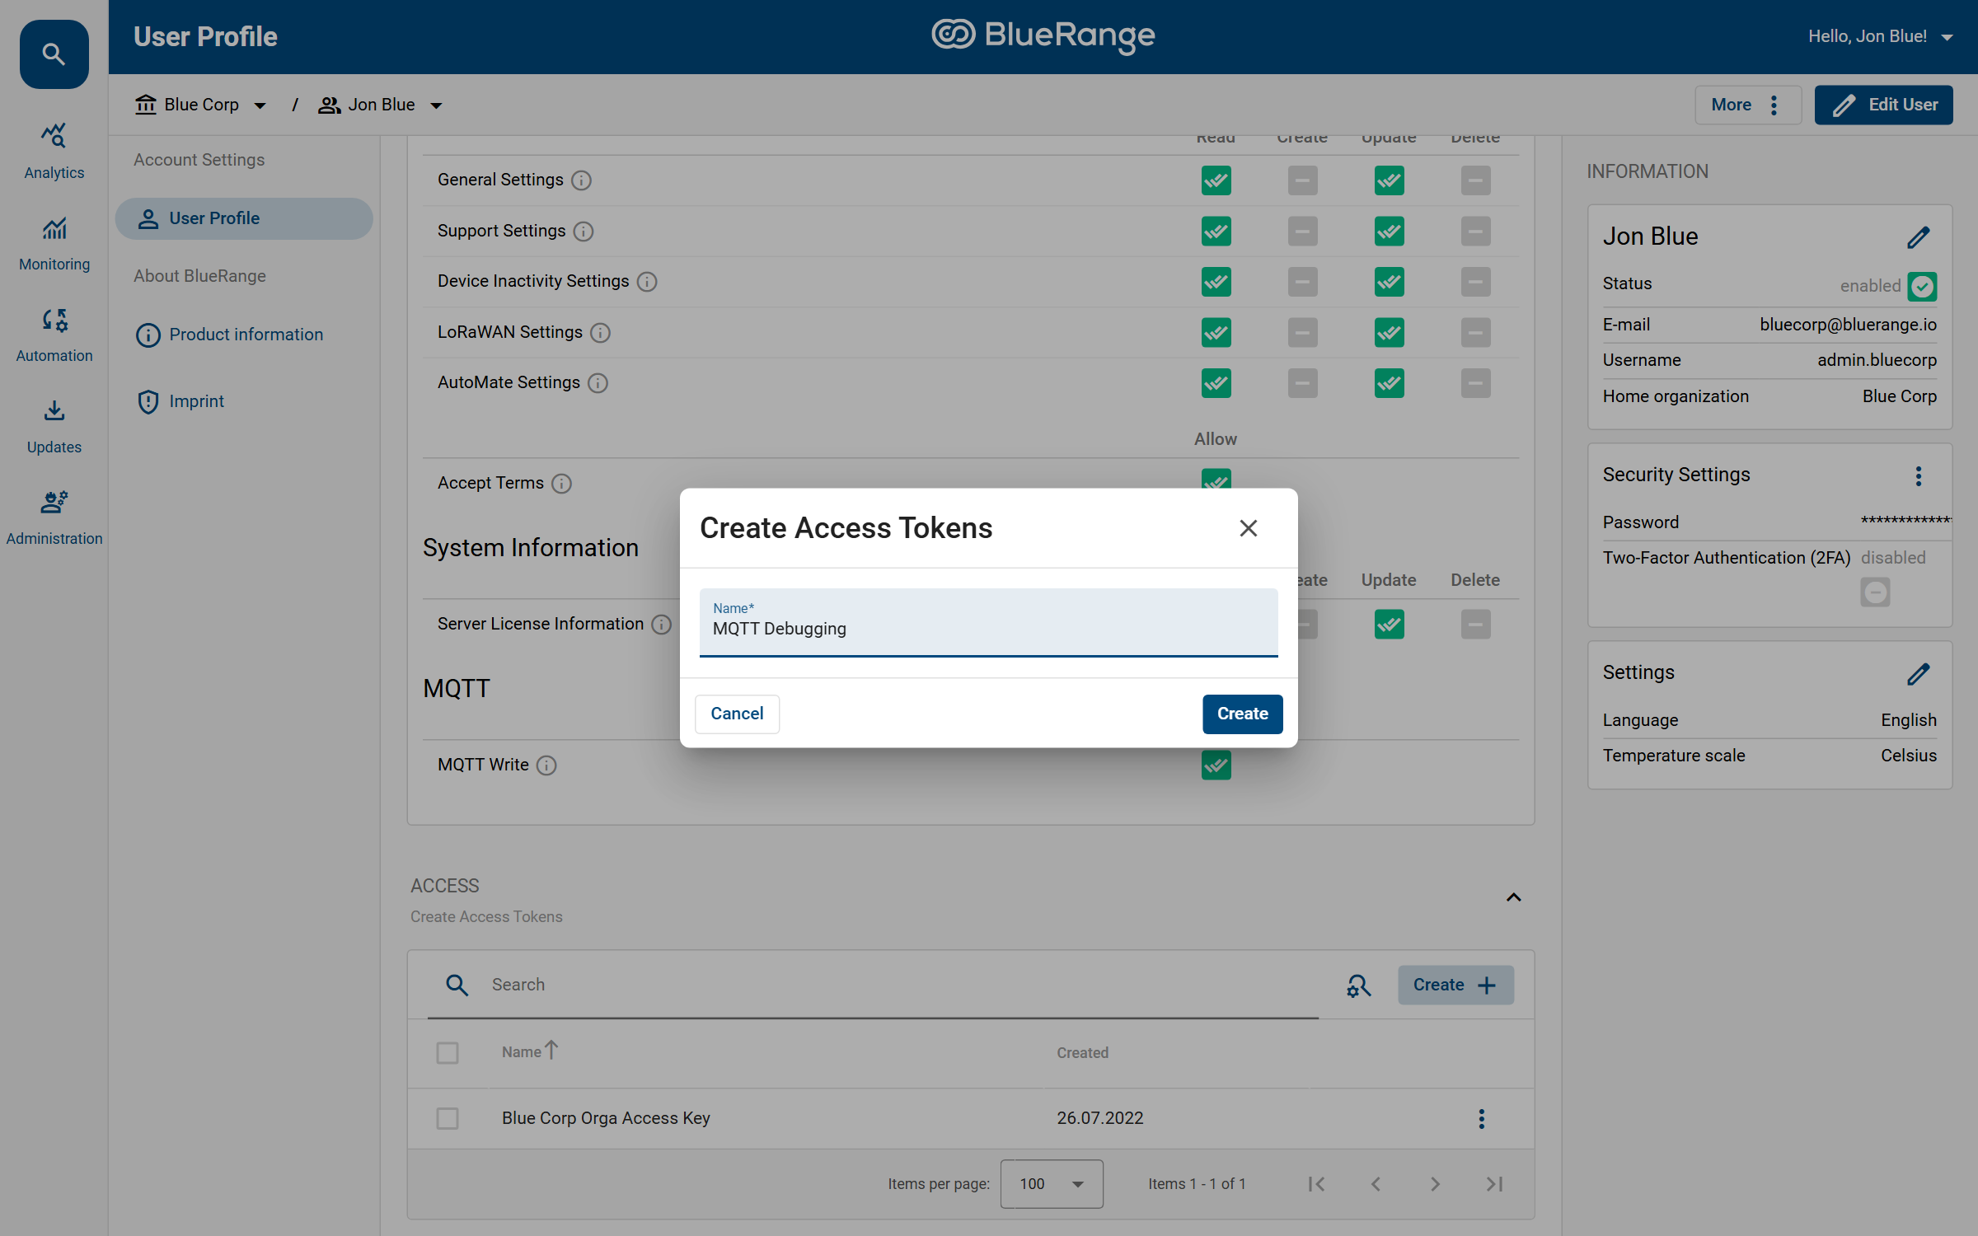Toggle AutoMate Settings Delete permission
1978x1236 pixels.
(1476, 383)
